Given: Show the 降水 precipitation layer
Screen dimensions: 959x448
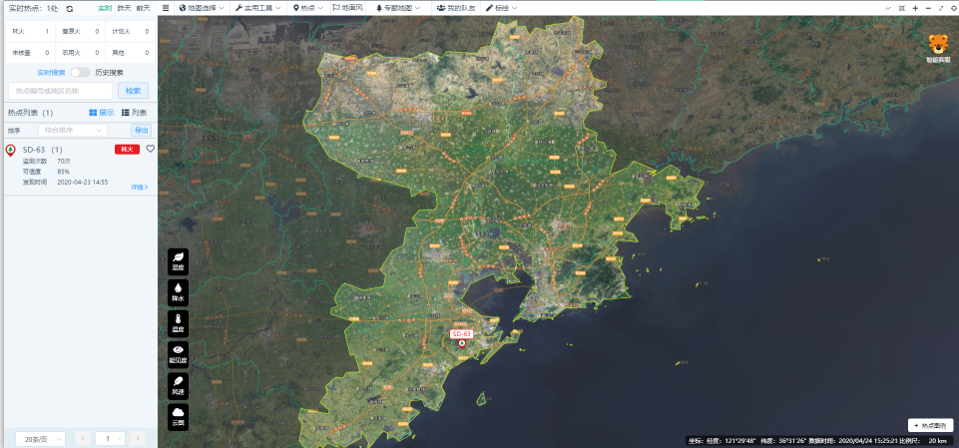Looking at the screenshot, I should (x=178, y=292).
